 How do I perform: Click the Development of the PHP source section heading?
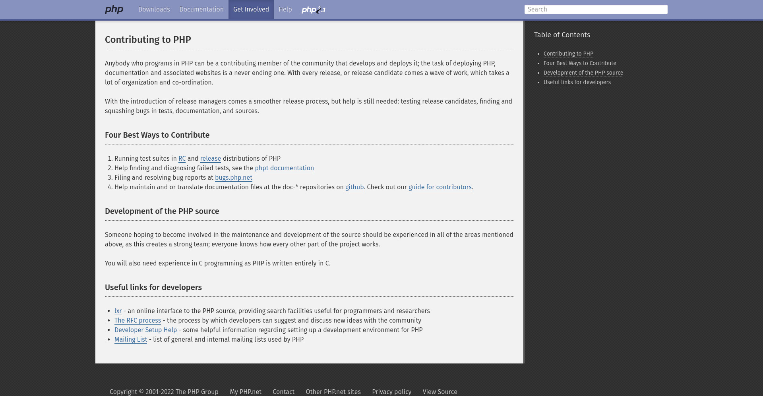pos(162,211)
